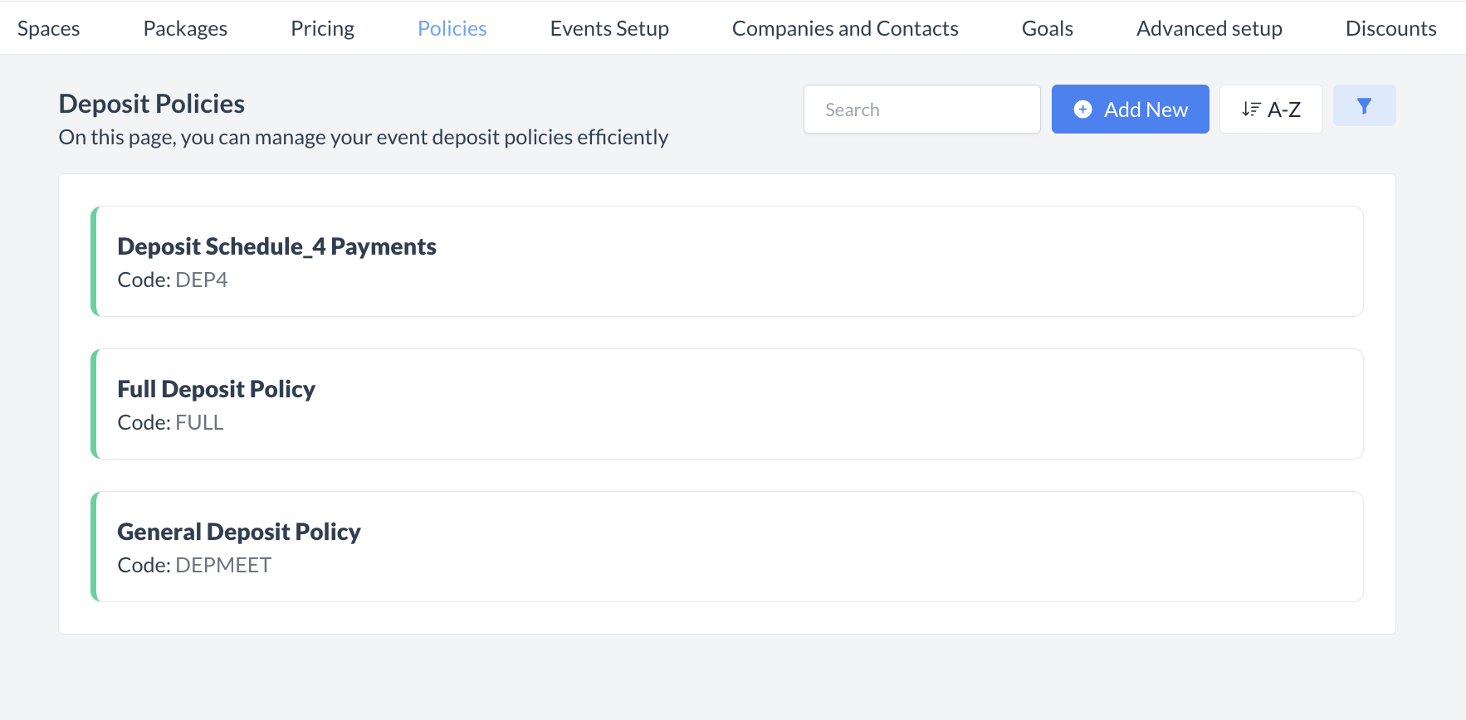This screenshot has height=720, width=1466.
Task: Select the General Deposit Policy entry
Action: (239, 532)
